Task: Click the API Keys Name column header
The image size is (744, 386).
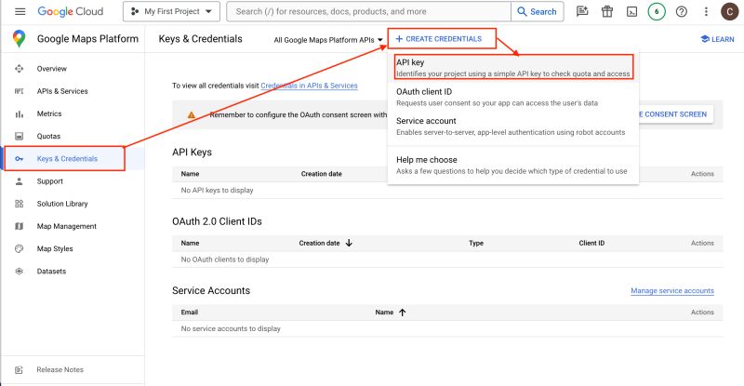Action: pyautogui.click(x=191, y=174)
